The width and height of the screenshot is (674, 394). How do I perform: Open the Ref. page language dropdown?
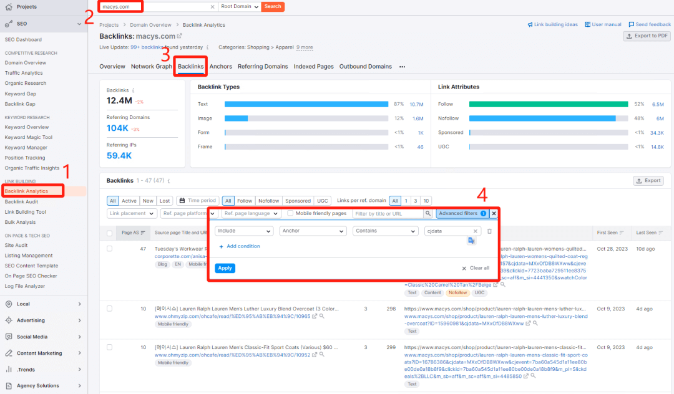pos(251,213)
